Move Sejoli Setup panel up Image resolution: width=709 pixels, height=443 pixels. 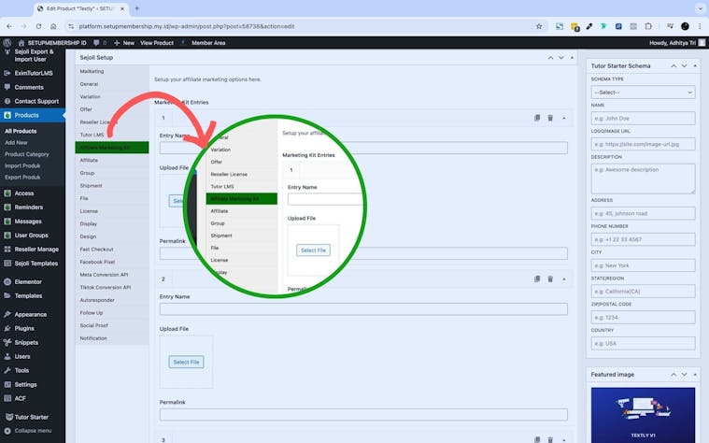pyautogui.click(x=548, y=57)
